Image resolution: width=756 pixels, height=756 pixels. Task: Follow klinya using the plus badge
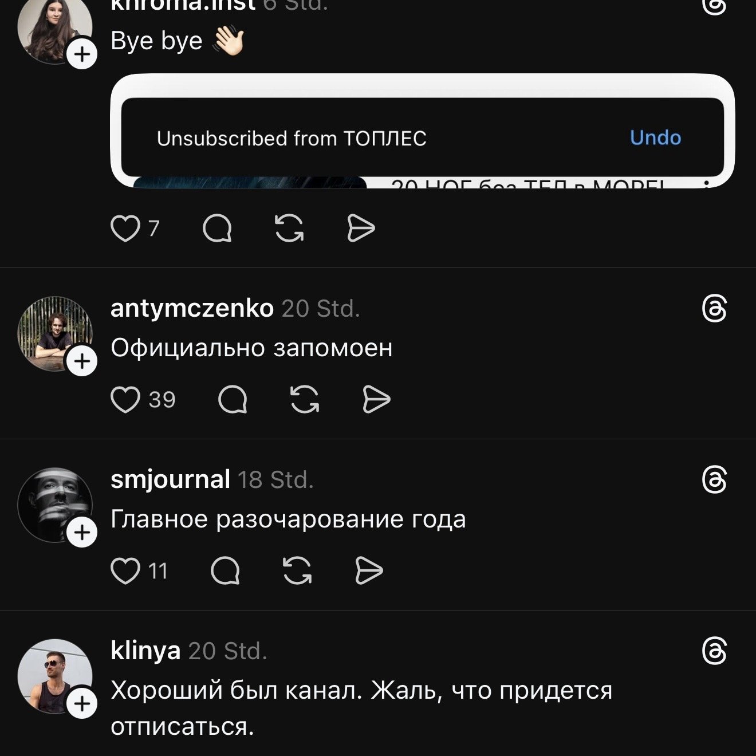tap(82, 704)
